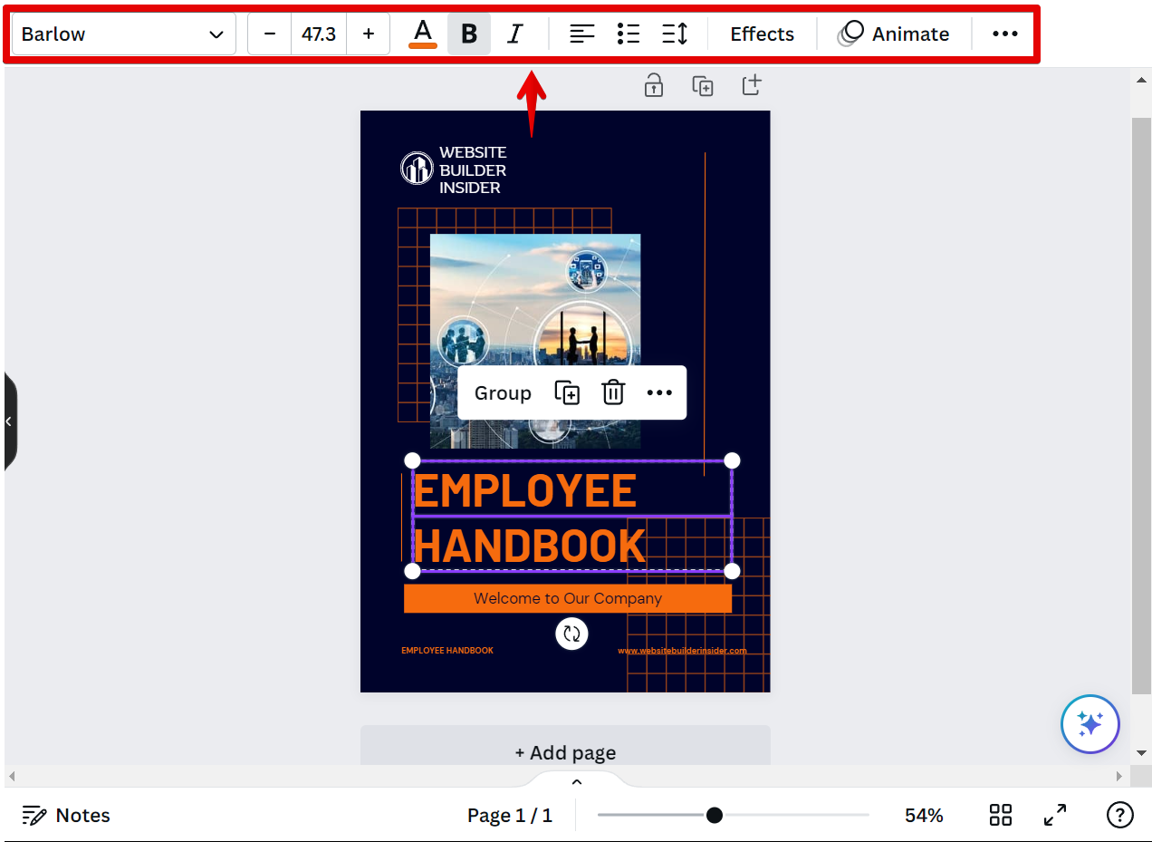Open the grid view of pages
Screen dimensions: 1152x842
(x=1001, y=815)
